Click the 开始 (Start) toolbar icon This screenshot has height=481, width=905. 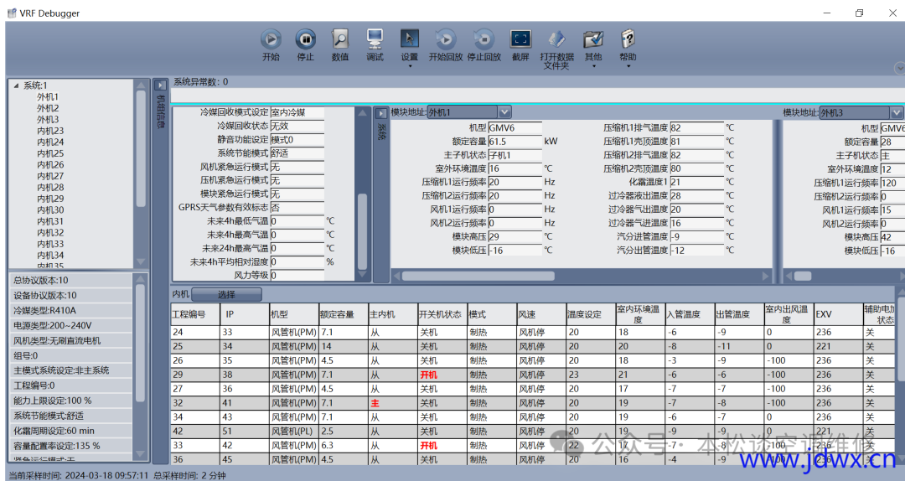(x=271, y=39)
